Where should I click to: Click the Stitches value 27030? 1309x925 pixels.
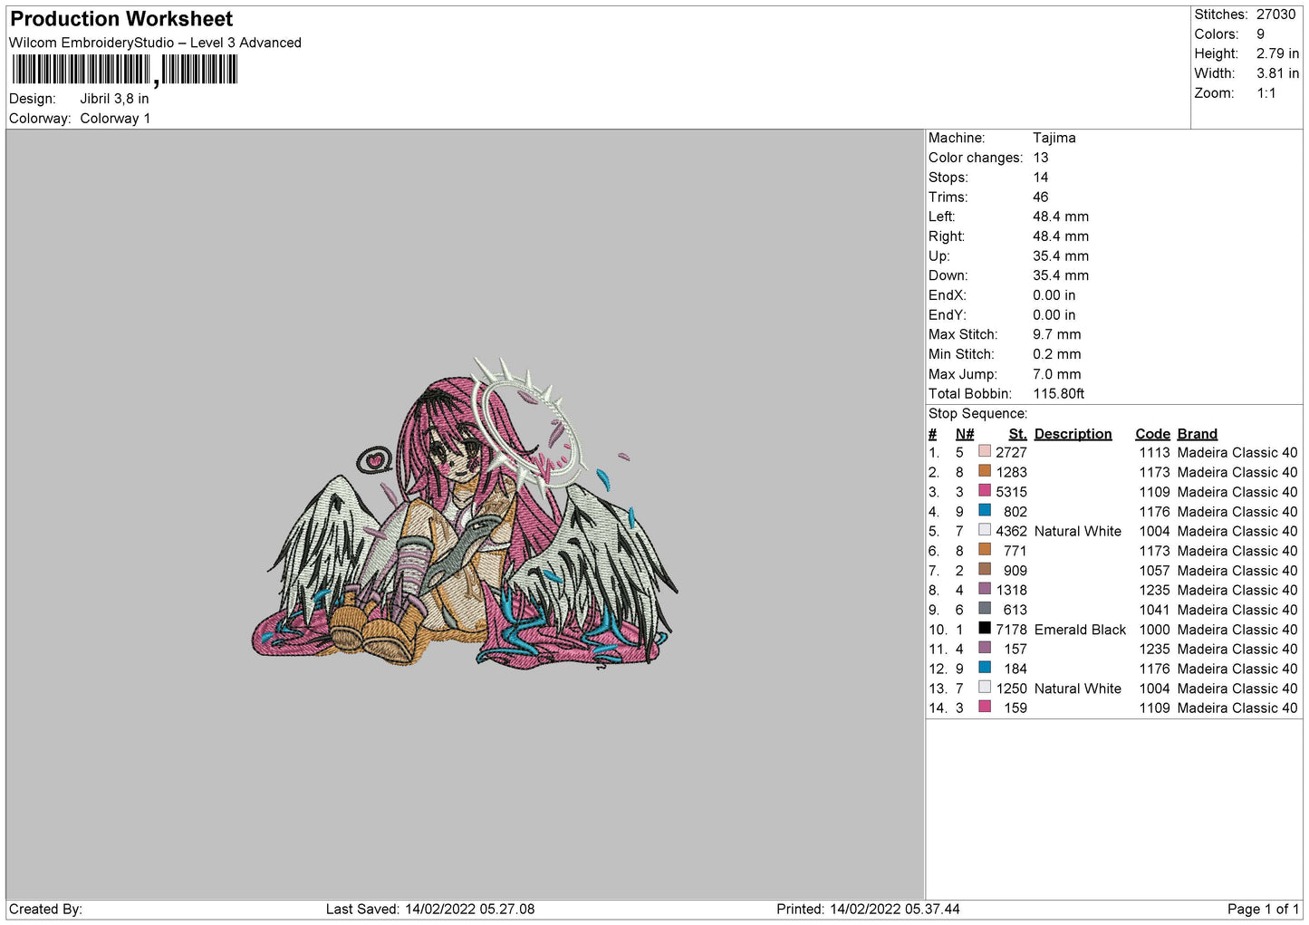(x=1275, y=14)
